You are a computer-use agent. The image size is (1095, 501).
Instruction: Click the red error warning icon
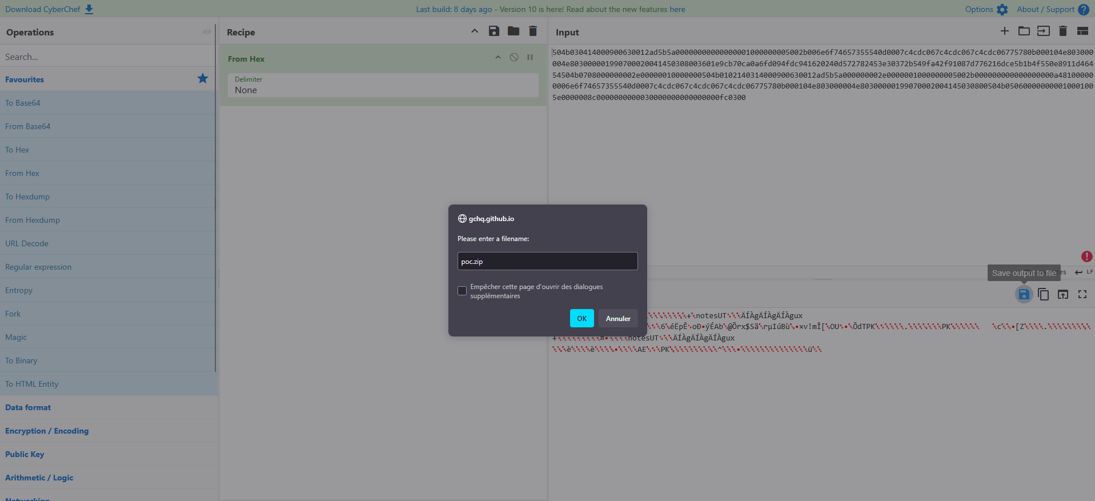click(x=1086, y=256)
